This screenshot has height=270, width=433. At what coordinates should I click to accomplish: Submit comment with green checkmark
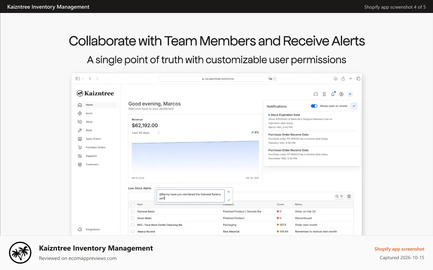click(229, 199)
